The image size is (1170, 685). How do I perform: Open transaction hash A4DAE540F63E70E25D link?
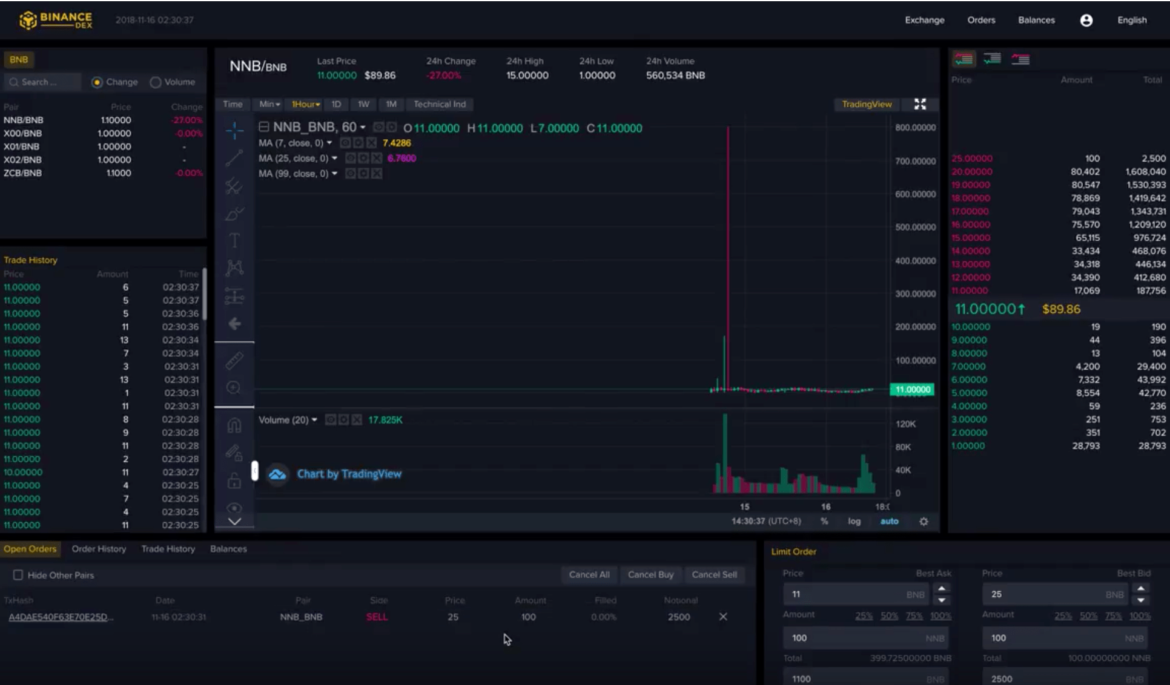tap(61, 617)
